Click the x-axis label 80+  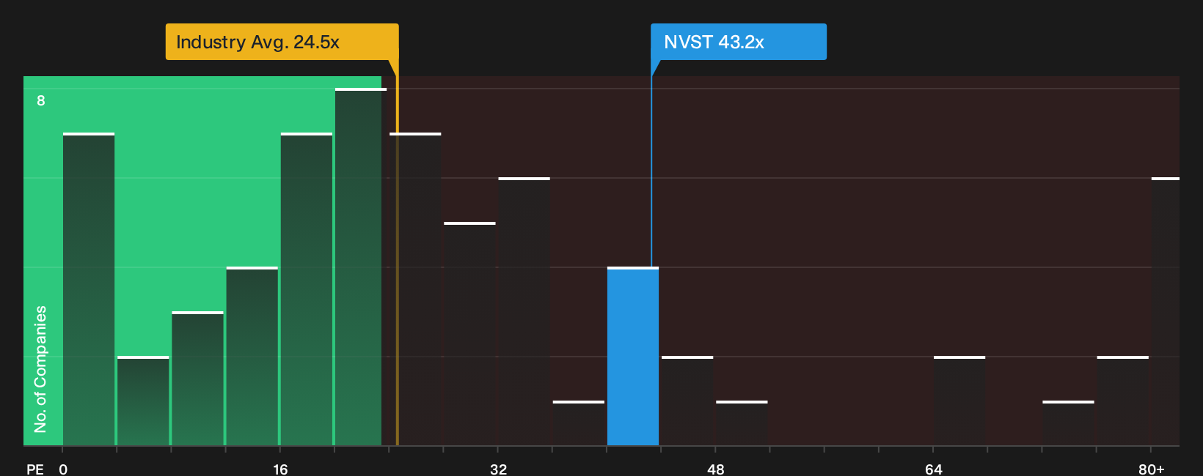(1151, 469)
